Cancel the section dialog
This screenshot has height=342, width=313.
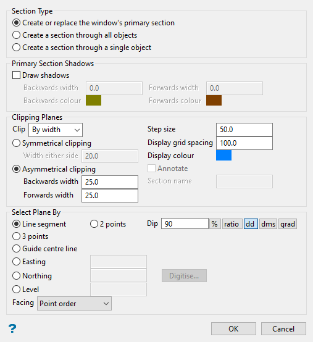pos(283,328)
